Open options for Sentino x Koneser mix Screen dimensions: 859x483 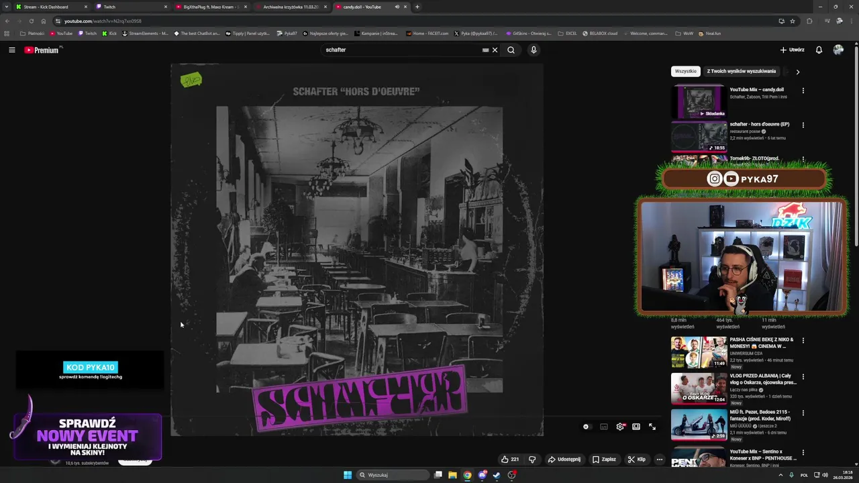click(x=803, y=452)
